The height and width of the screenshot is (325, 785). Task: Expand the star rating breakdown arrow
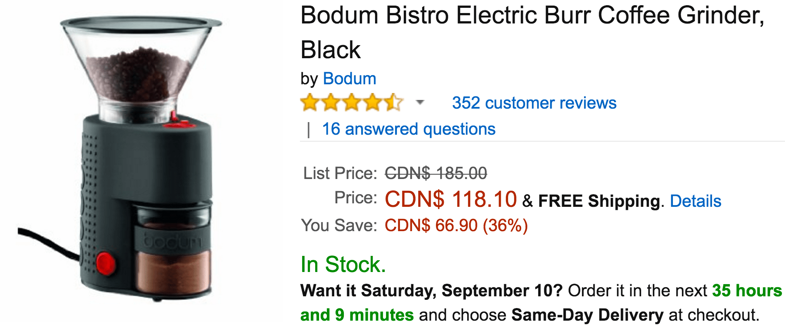[419, 103]
